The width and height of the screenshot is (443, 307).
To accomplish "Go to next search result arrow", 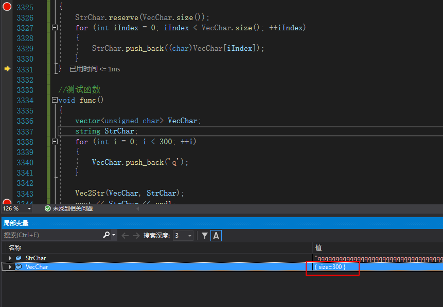I will point(136,236).
